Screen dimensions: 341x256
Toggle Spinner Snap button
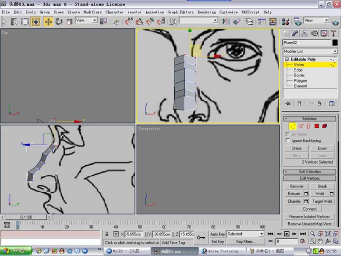160,22
